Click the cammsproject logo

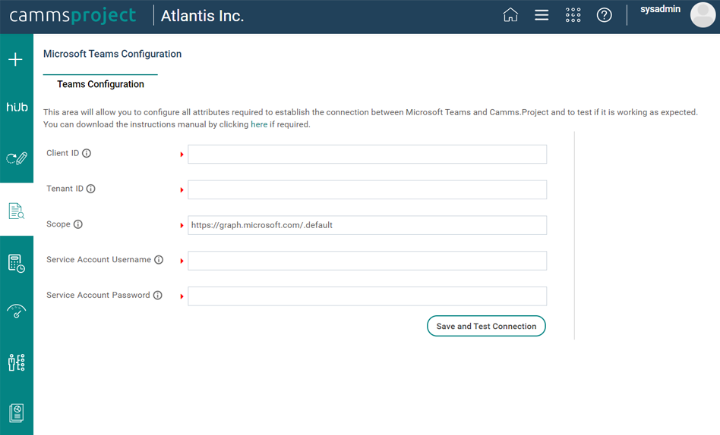coord(73,16)
